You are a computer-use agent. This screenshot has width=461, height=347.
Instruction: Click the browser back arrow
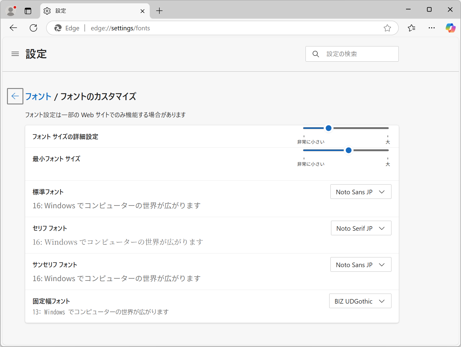[x=13, y=28]
